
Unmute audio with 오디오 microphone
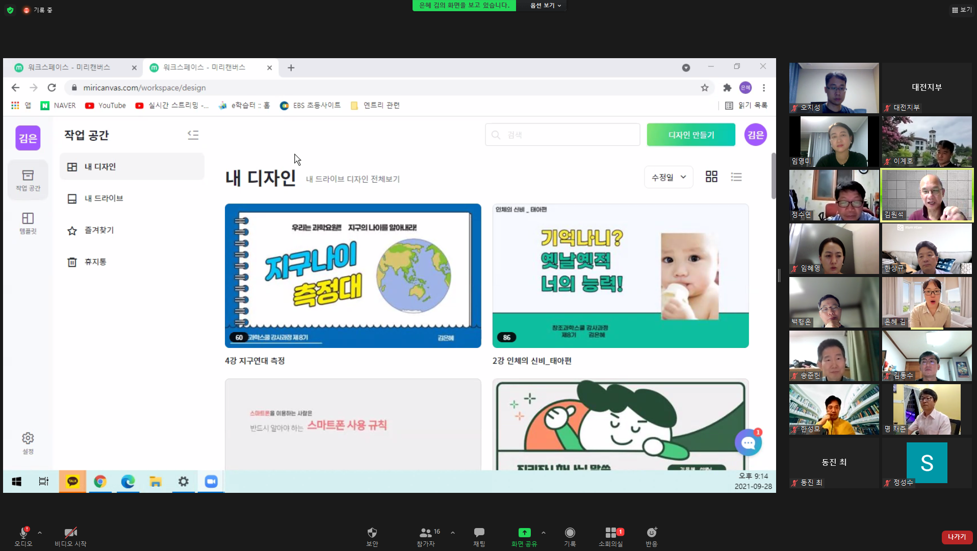click(x=23, y=536)
